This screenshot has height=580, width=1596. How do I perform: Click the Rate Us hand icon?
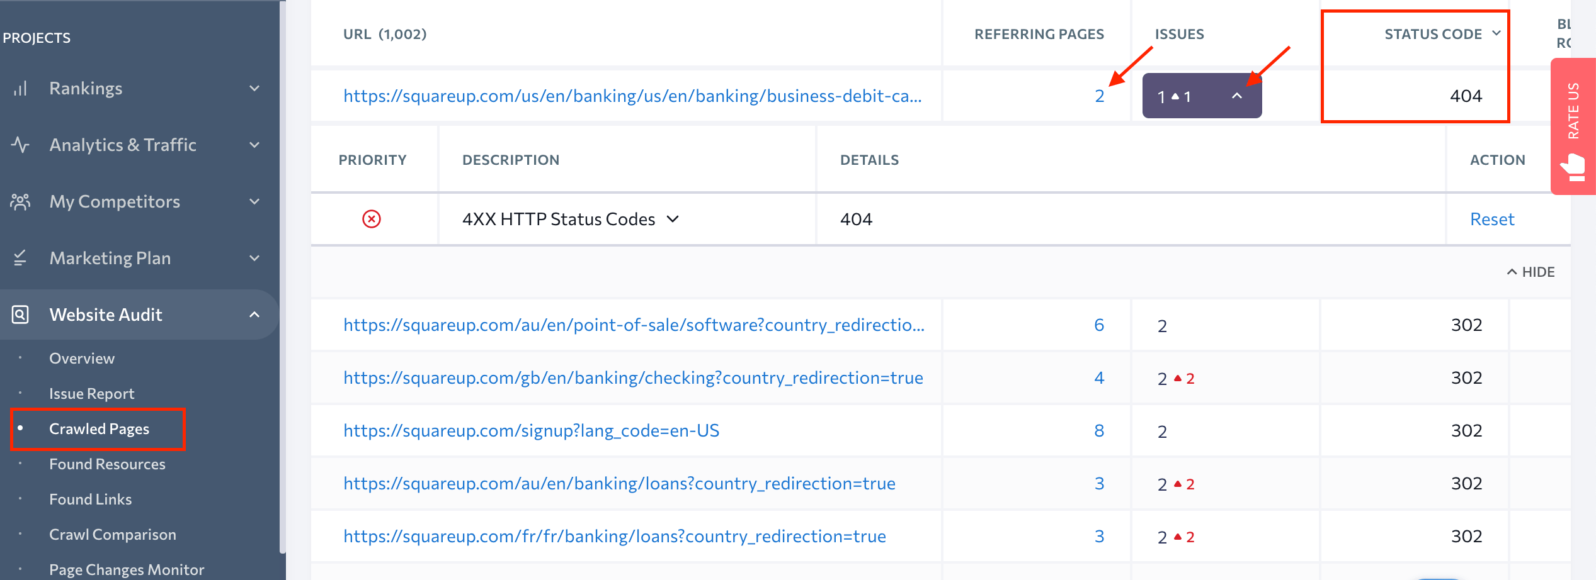(x=1573, y=167)
